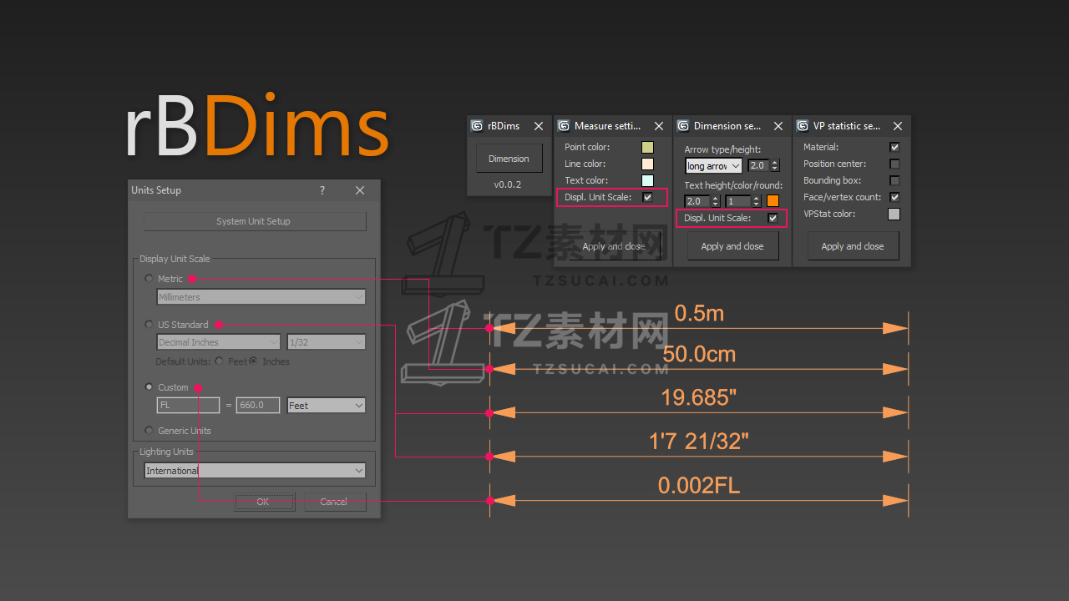Click the app icon in Measure settings title bar

(x=564, y=126)
